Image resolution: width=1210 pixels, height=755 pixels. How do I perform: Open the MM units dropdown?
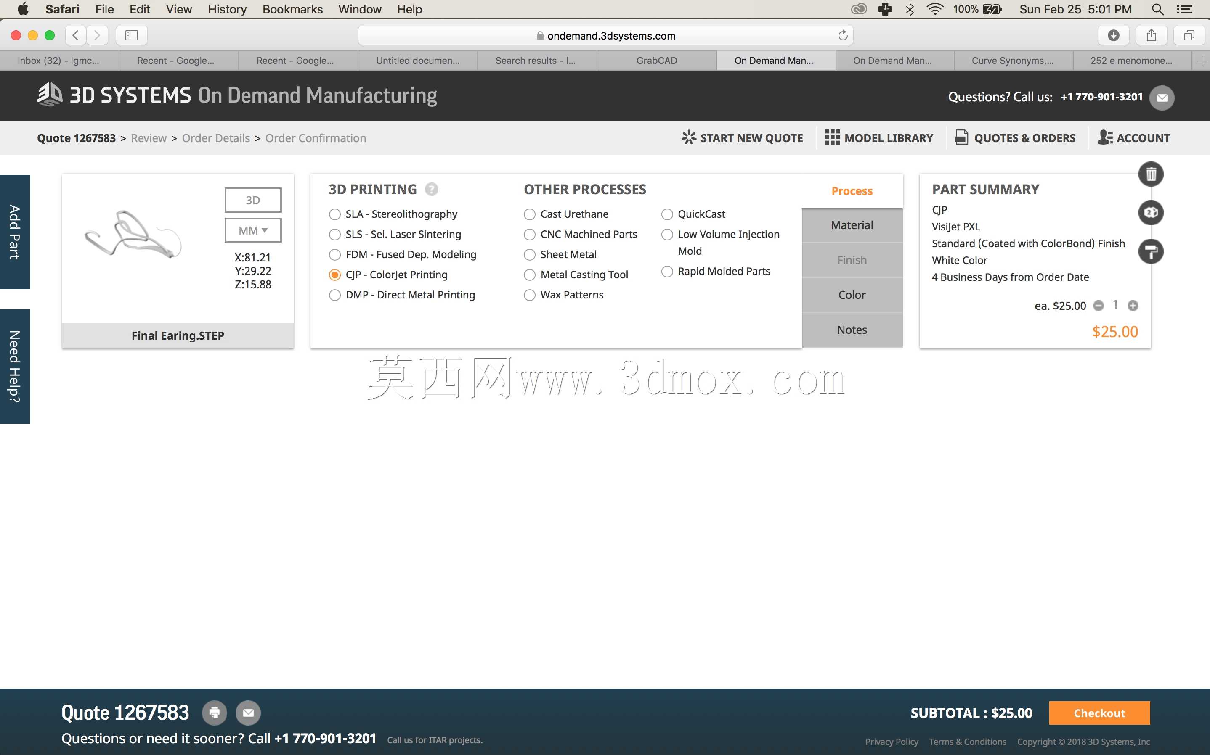point(253,230)
